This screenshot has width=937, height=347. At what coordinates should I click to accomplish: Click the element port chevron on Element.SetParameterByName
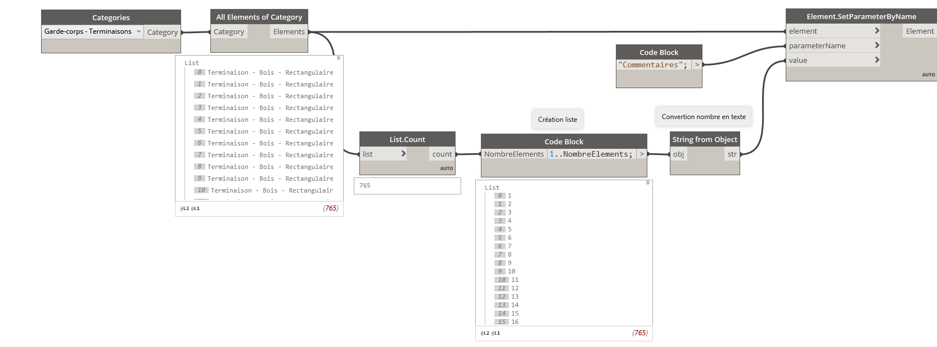click(x=876, y=31)
